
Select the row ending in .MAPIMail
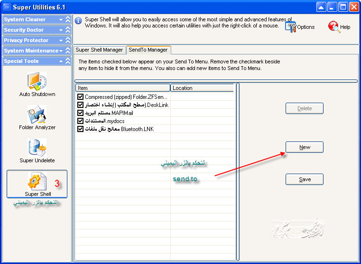[109, 113]
